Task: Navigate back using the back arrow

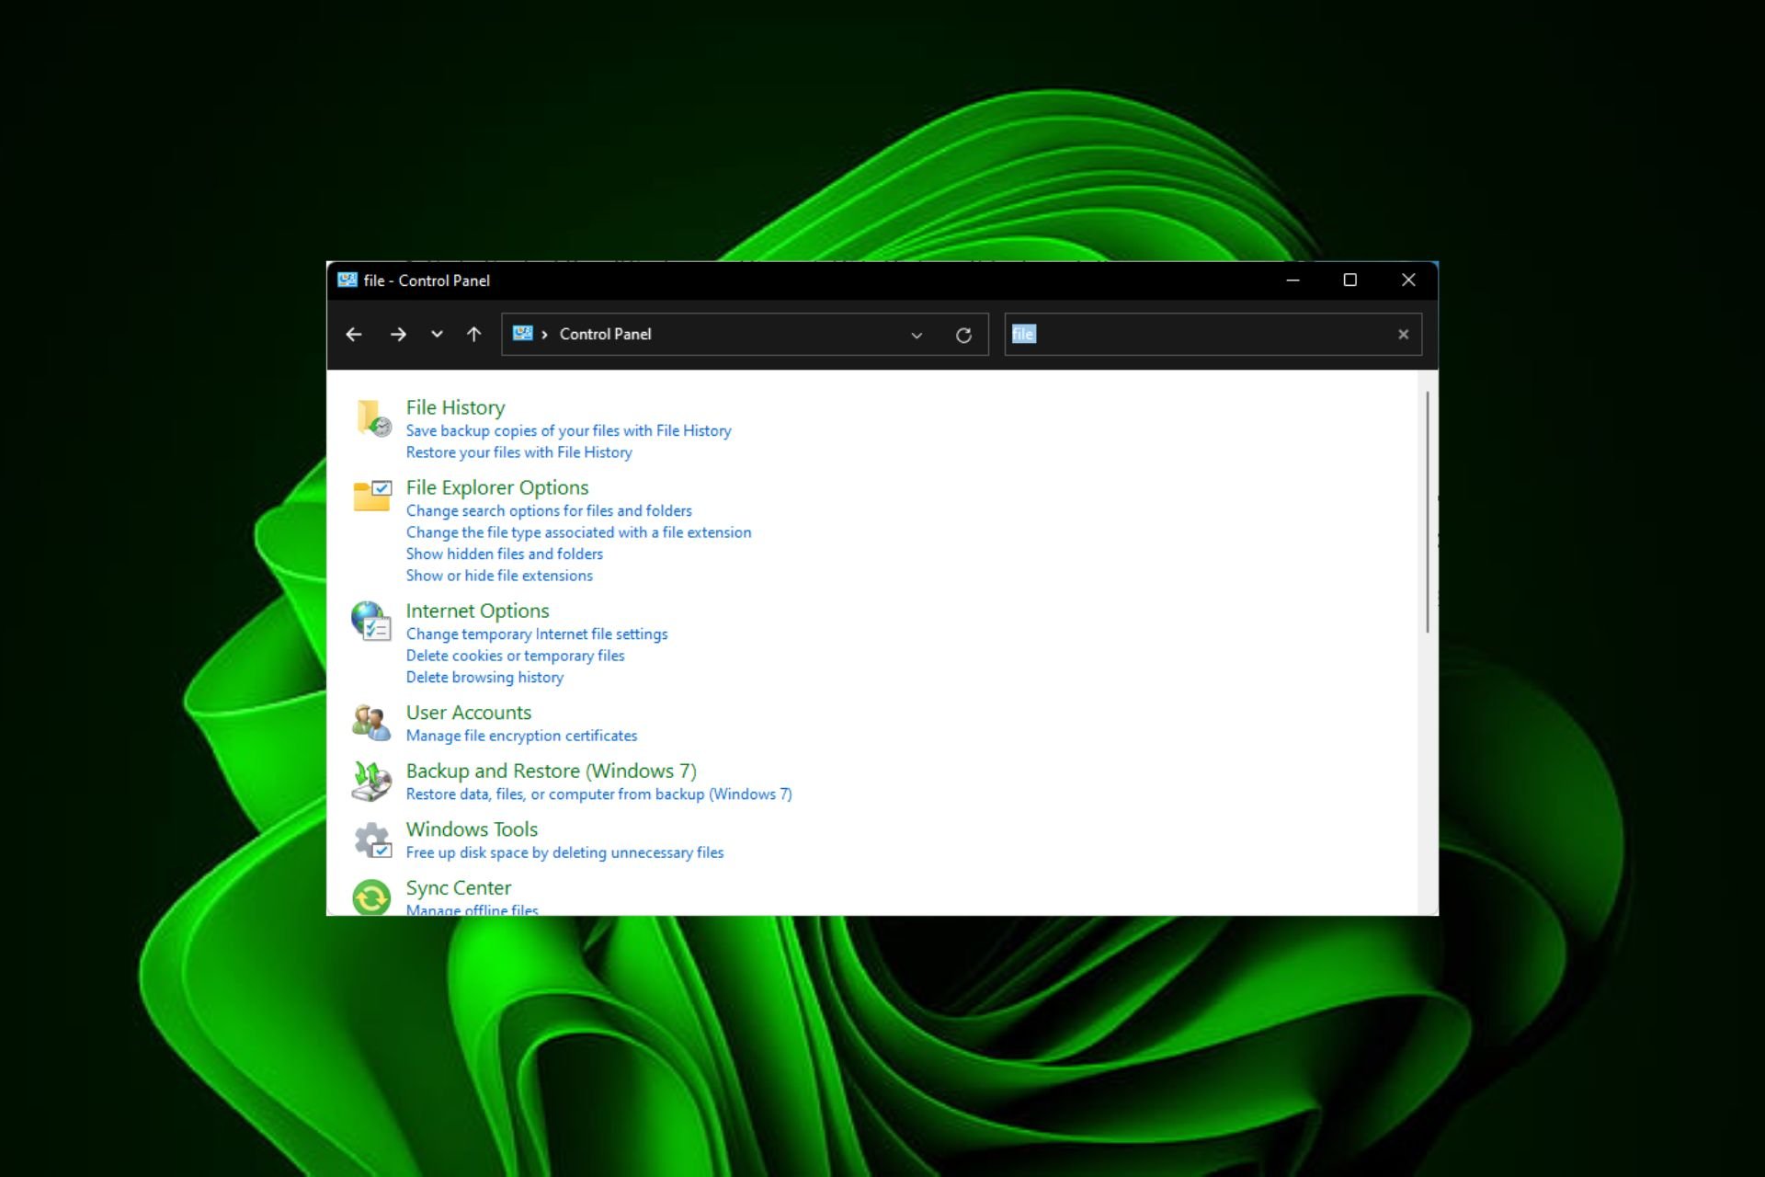Action: tap(354, 335)
